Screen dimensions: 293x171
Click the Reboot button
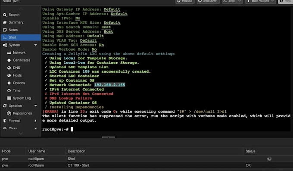pos(185,1)
